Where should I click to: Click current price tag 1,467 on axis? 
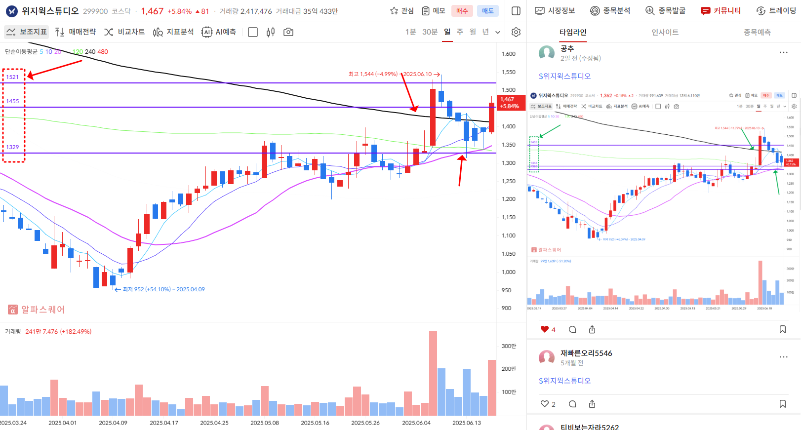[510, 103]
